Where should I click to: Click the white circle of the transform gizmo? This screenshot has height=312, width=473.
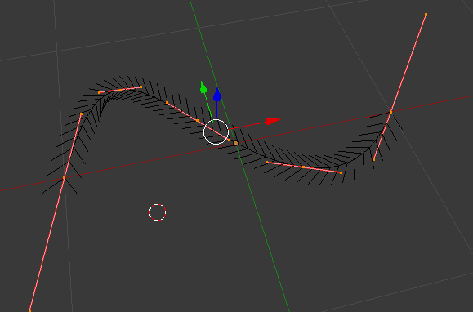click(x=216, y=132)
